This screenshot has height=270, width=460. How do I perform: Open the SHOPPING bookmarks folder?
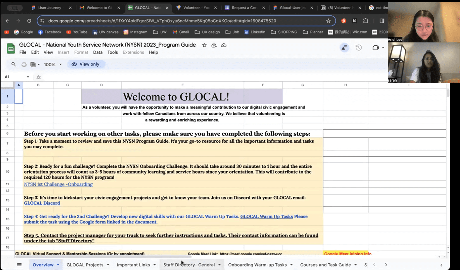[x=284, y=32]
